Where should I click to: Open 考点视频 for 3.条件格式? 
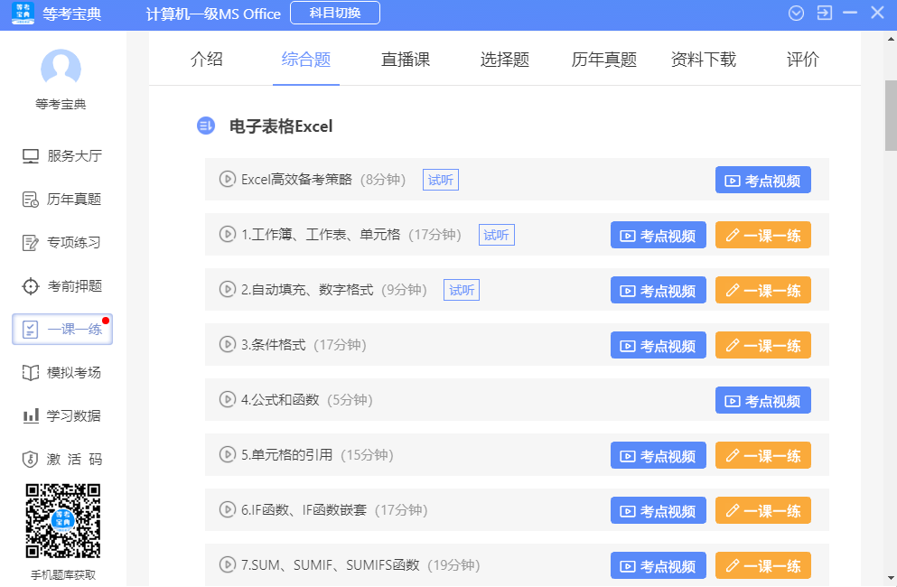point(658,345)
